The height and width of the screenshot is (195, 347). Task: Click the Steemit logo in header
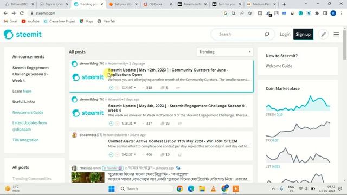pyautogui.click(x=23, y=34)
